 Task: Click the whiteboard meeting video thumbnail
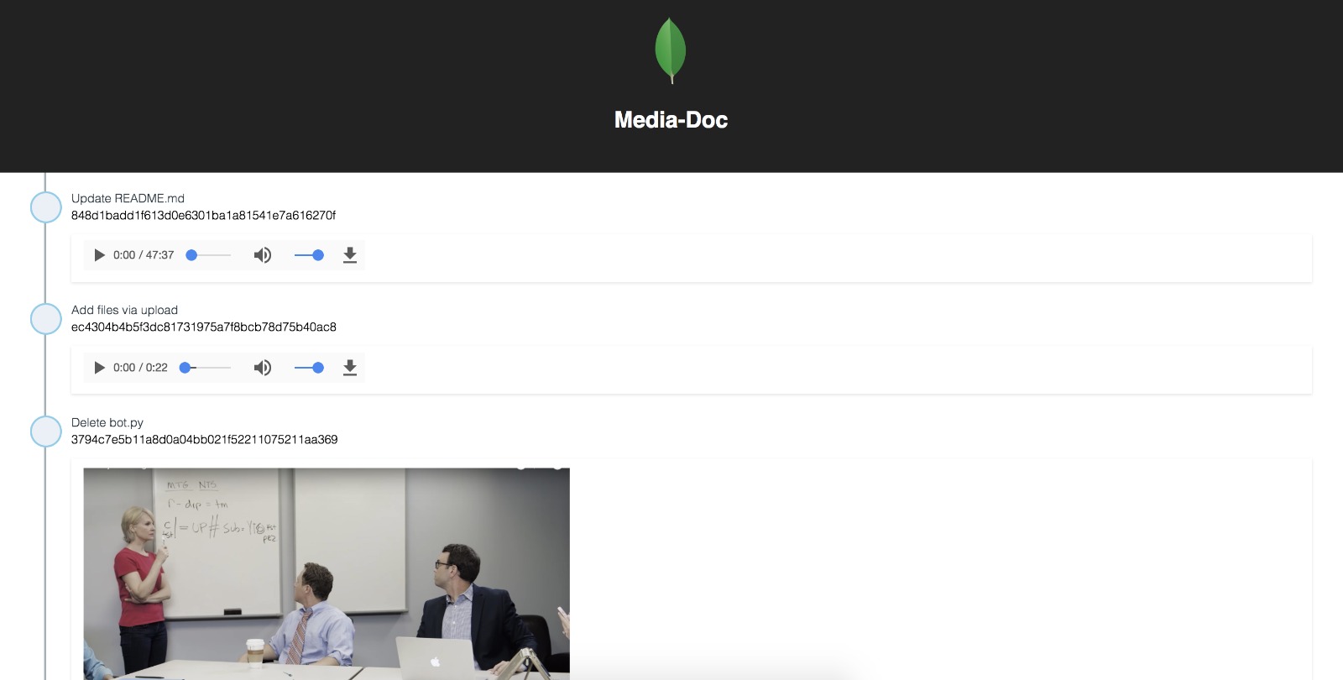pyautogui.click(x=327, y=573)
